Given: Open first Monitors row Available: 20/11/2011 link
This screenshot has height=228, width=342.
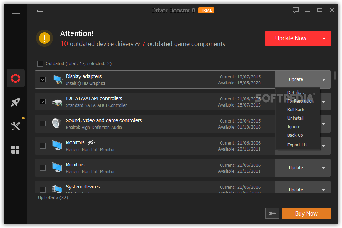Looking at the screenshot, I should 239,149.
